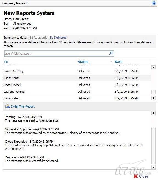Open the help icon in title bar

154,3
